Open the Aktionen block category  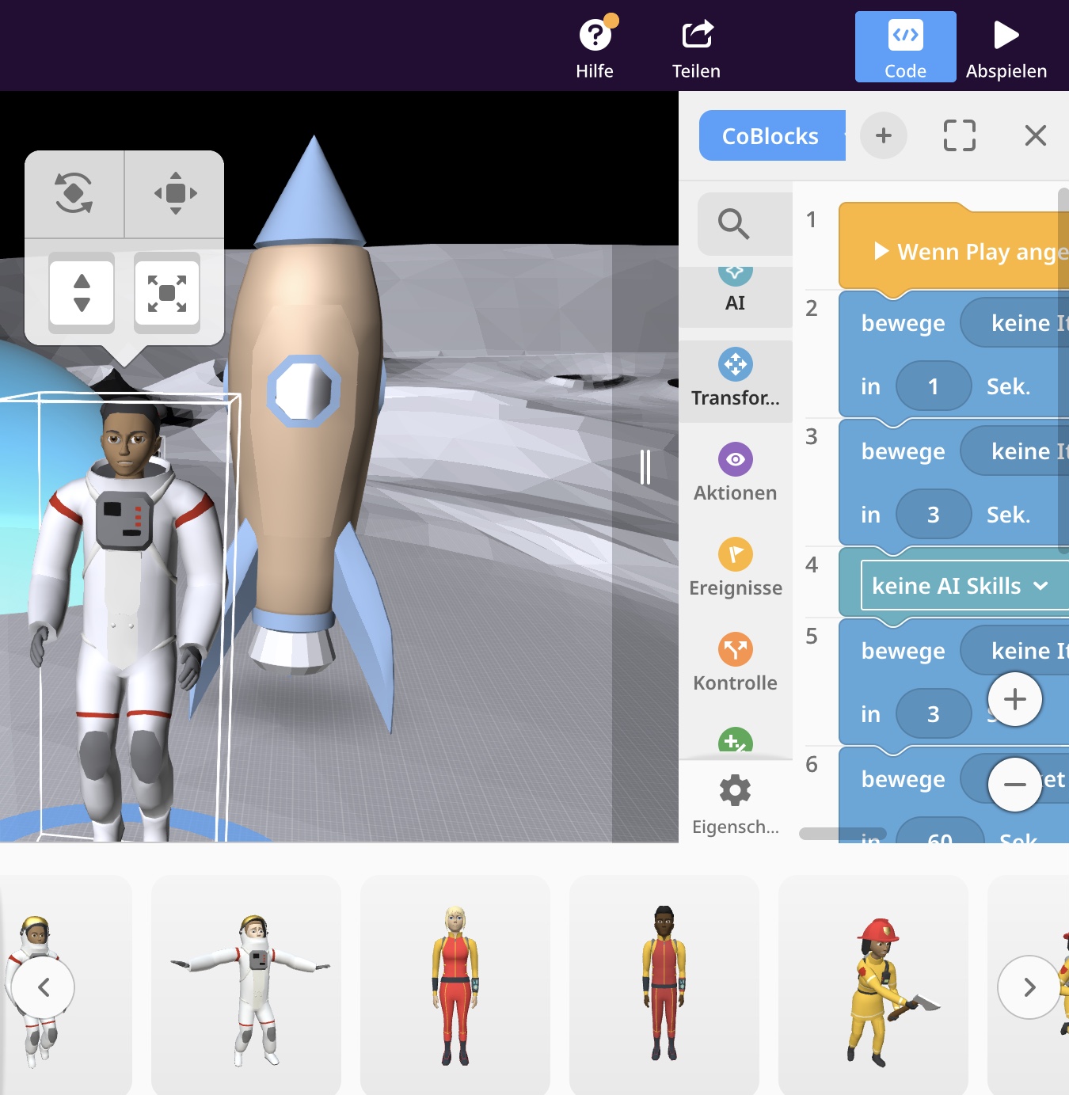735,473
